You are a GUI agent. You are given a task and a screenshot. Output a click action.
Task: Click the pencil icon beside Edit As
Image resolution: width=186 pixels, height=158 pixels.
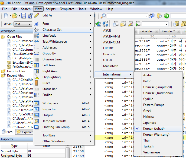tap(37, 15)
